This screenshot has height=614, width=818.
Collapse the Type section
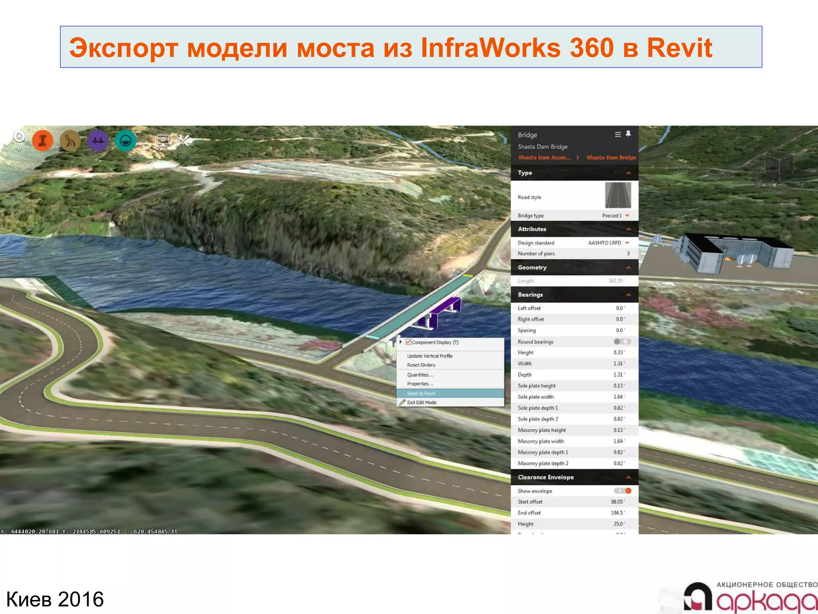click(629, 173)
